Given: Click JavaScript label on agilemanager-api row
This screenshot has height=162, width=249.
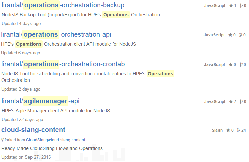Looking at the screenshot, I should [x=214, y=101].
